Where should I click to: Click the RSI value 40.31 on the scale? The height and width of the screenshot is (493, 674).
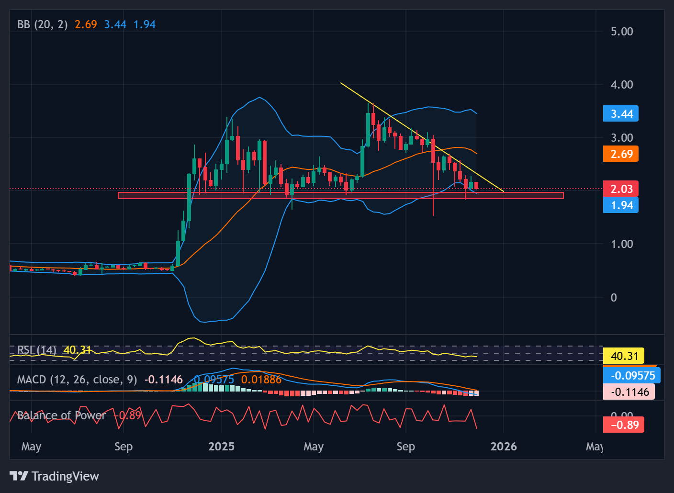[623, 356]
